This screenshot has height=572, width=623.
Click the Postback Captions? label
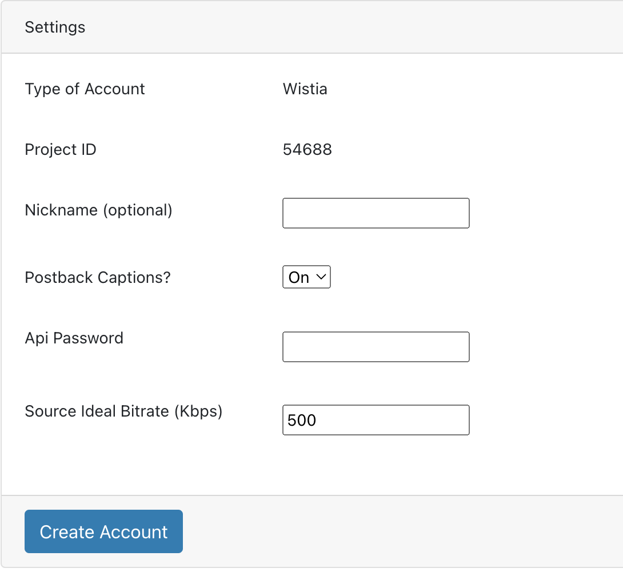click(x=98, y=277)
